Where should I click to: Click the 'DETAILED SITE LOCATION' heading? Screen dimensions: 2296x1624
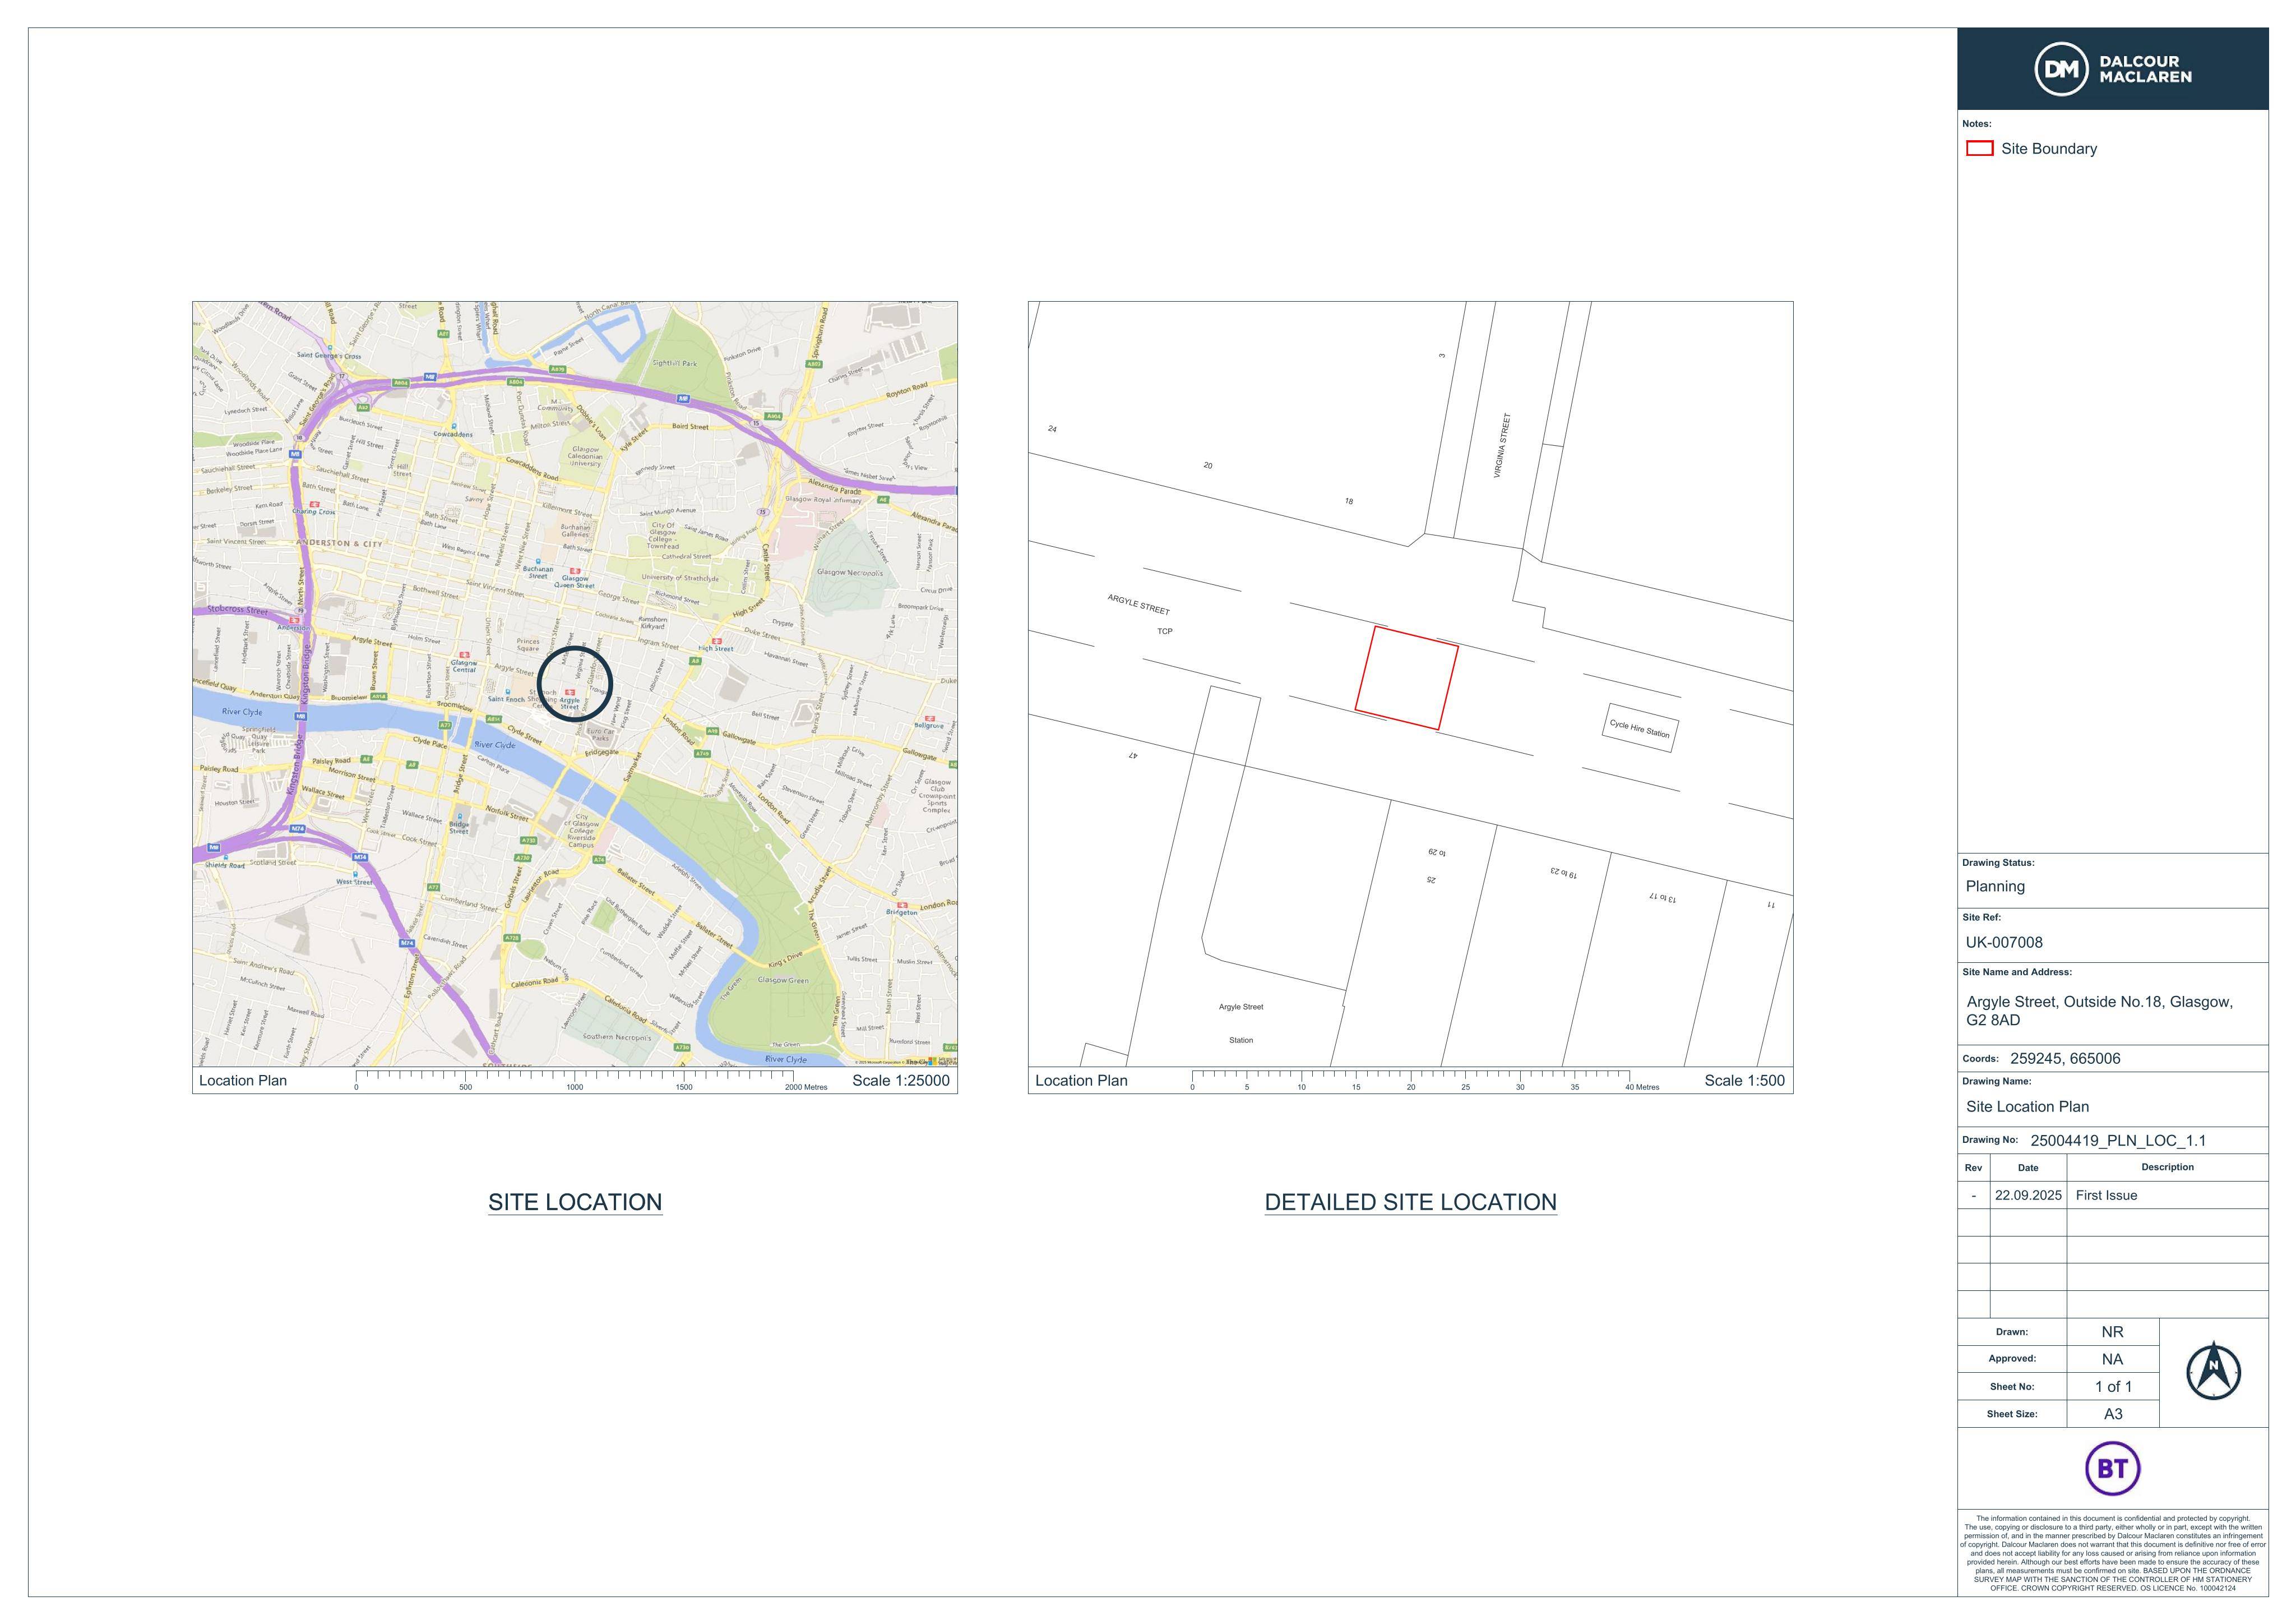[1410, 1202]
